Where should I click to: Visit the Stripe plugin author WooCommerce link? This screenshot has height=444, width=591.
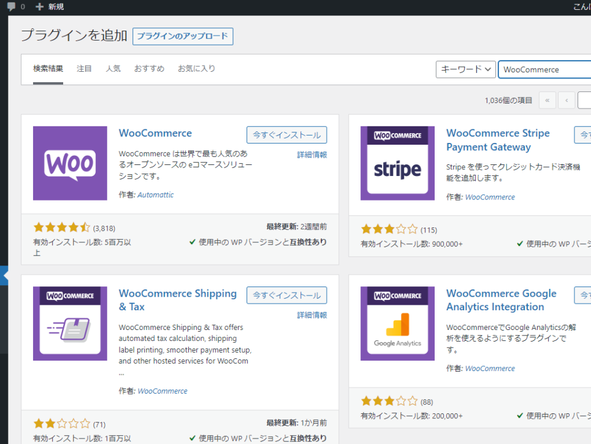(490, 197)
